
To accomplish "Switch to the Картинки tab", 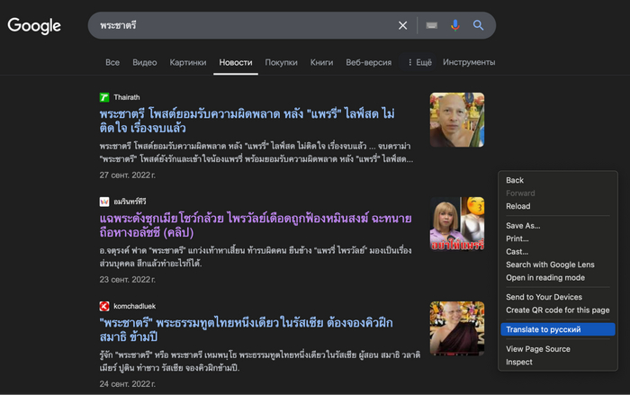I will point(188,62).
